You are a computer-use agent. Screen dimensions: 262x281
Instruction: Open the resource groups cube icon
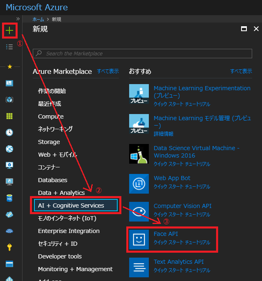coord(9,100)
